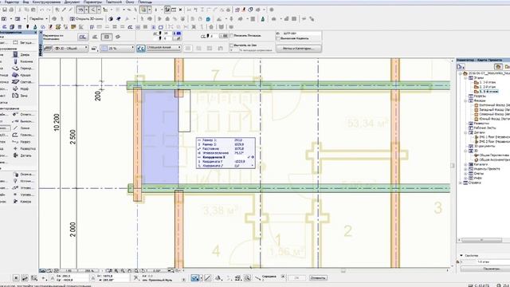Collapse the Этажи node in Navigator

(x=465, y=78)
